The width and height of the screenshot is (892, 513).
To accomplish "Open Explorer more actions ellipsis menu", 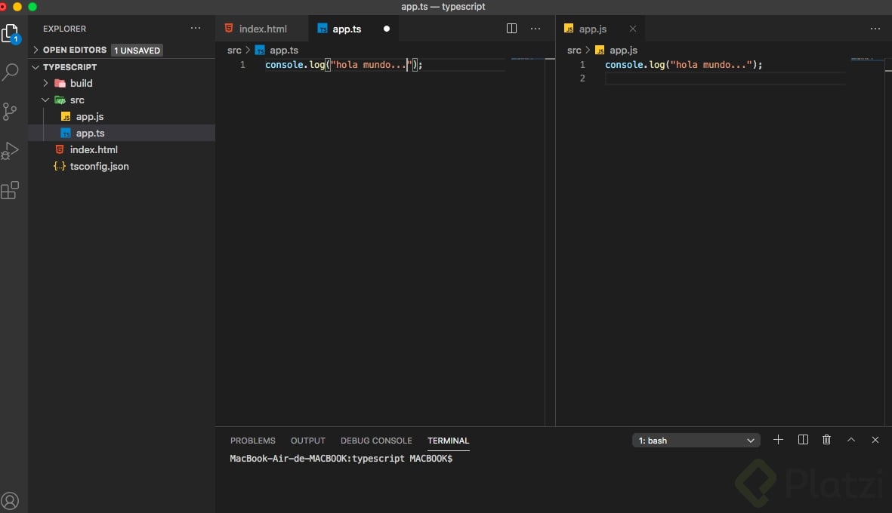I will pos(196,29).
